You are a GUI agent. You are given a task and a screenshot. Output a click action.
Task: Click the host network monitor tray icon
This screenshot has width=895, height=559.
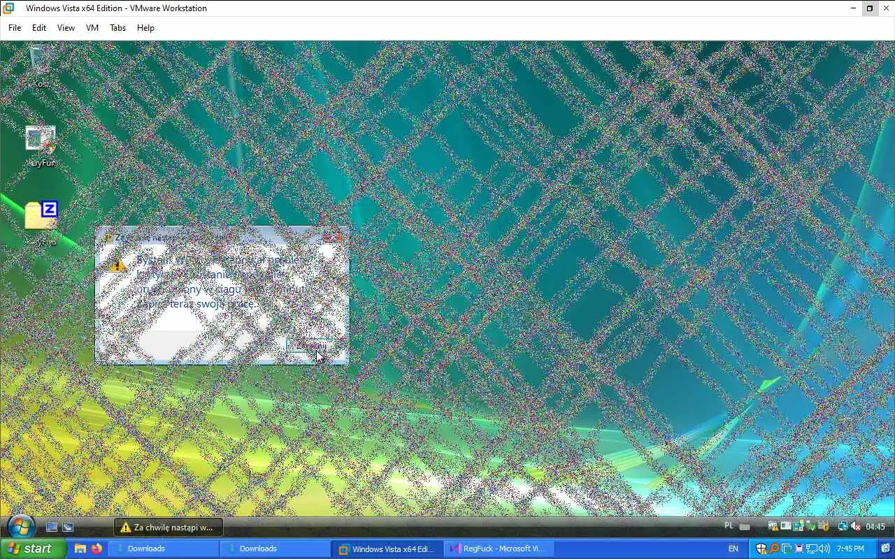810,549
